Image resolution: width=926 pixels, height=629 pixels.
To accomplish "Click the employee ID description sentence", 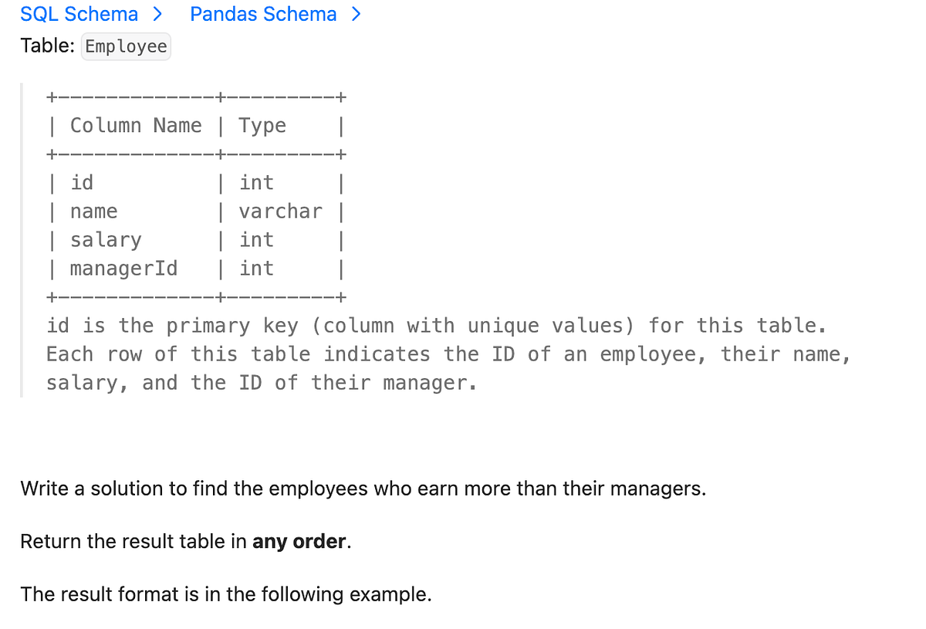I will [448, 354].
